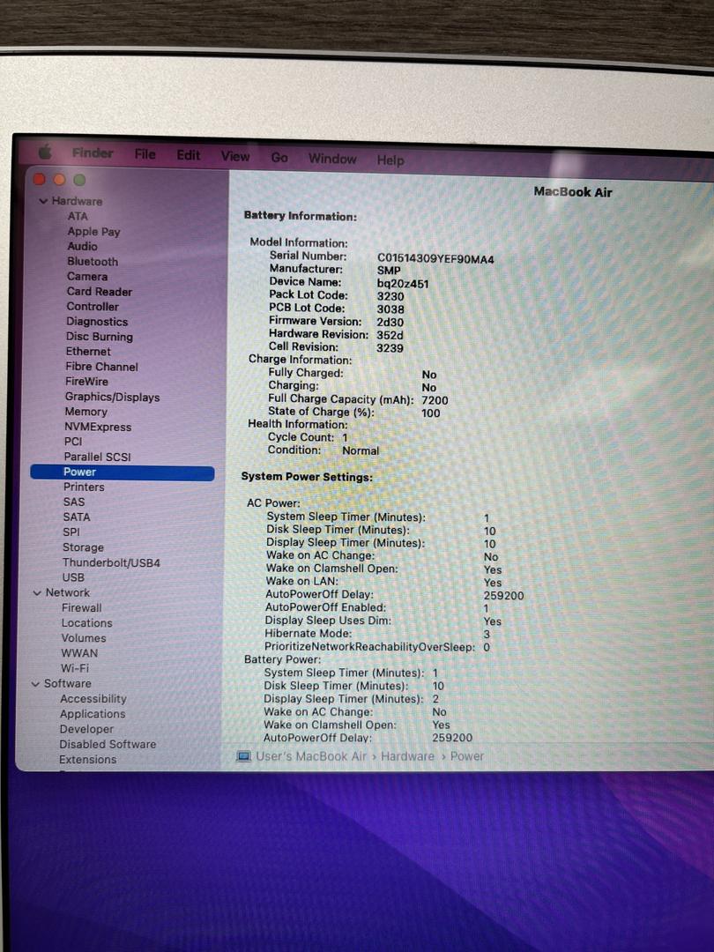Click the Battery Information heading
The height and width of the screenshot is (952, 714).
tap(300, 216)
